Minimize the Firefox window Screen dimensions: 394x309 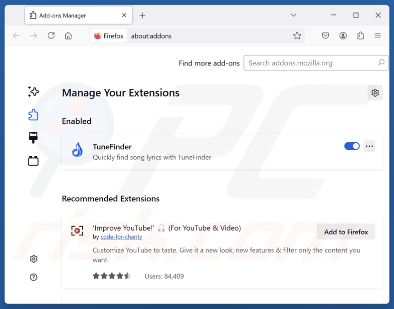[x=334, y=15]
